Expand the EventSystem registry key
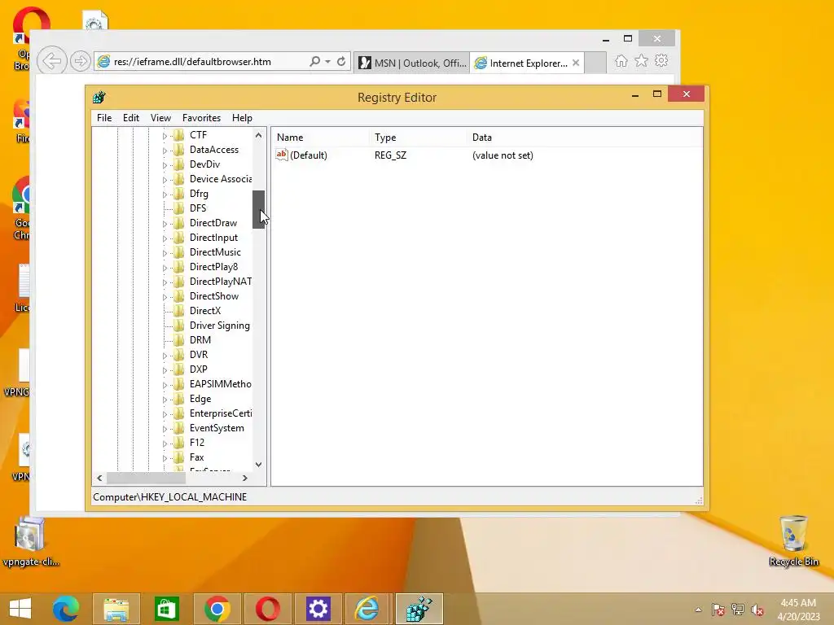This screenshot has height=625, width=834. [165, 429]
